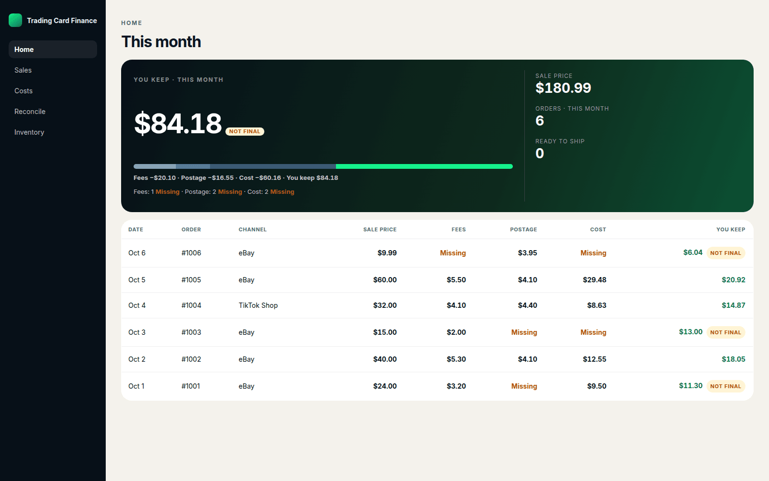
Task: Click the COST column header
Action: click(x=598, y=229)
